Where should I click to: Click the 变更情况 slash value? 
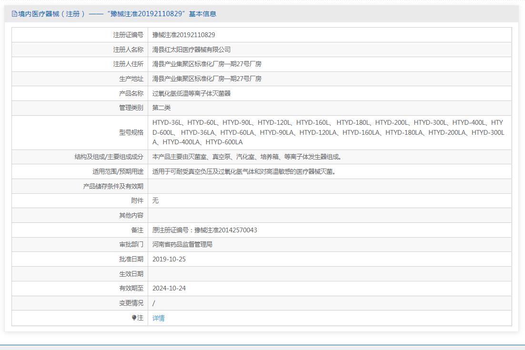coord(154,303)
